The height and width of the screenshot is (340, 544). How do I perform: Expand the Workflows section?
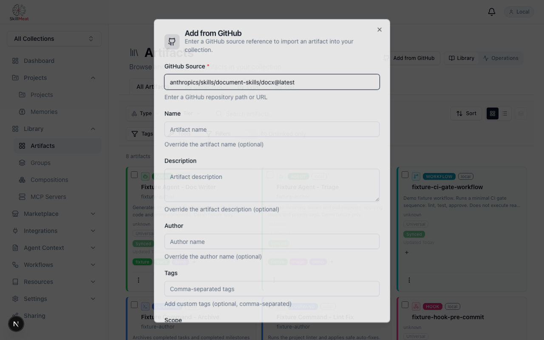54,265
